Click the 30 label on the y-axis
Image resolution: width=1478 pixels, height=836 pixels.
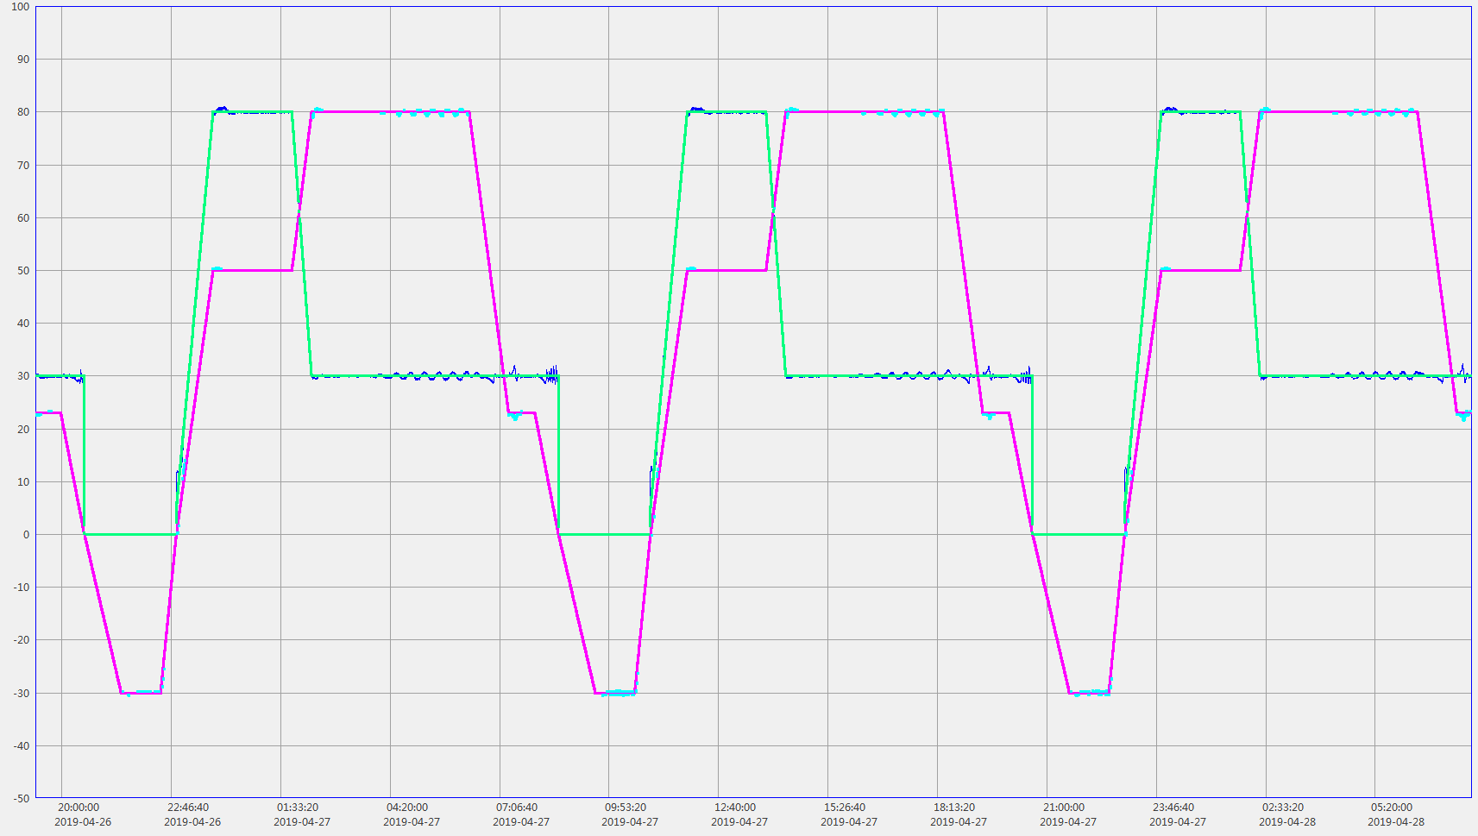coord(22,376)
